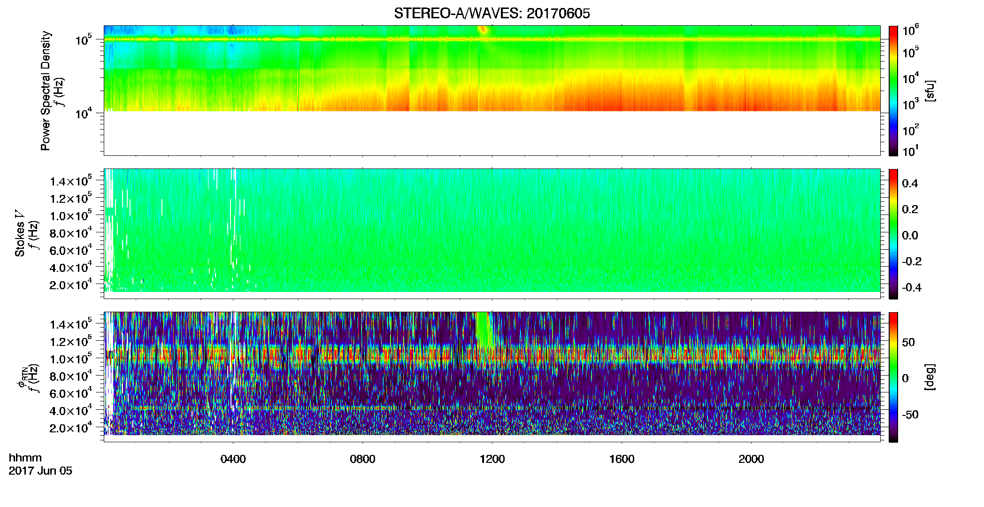The image size is (984, 507).
Task: Click the deg color bar of the bottom panel
Action: [893, 377]
